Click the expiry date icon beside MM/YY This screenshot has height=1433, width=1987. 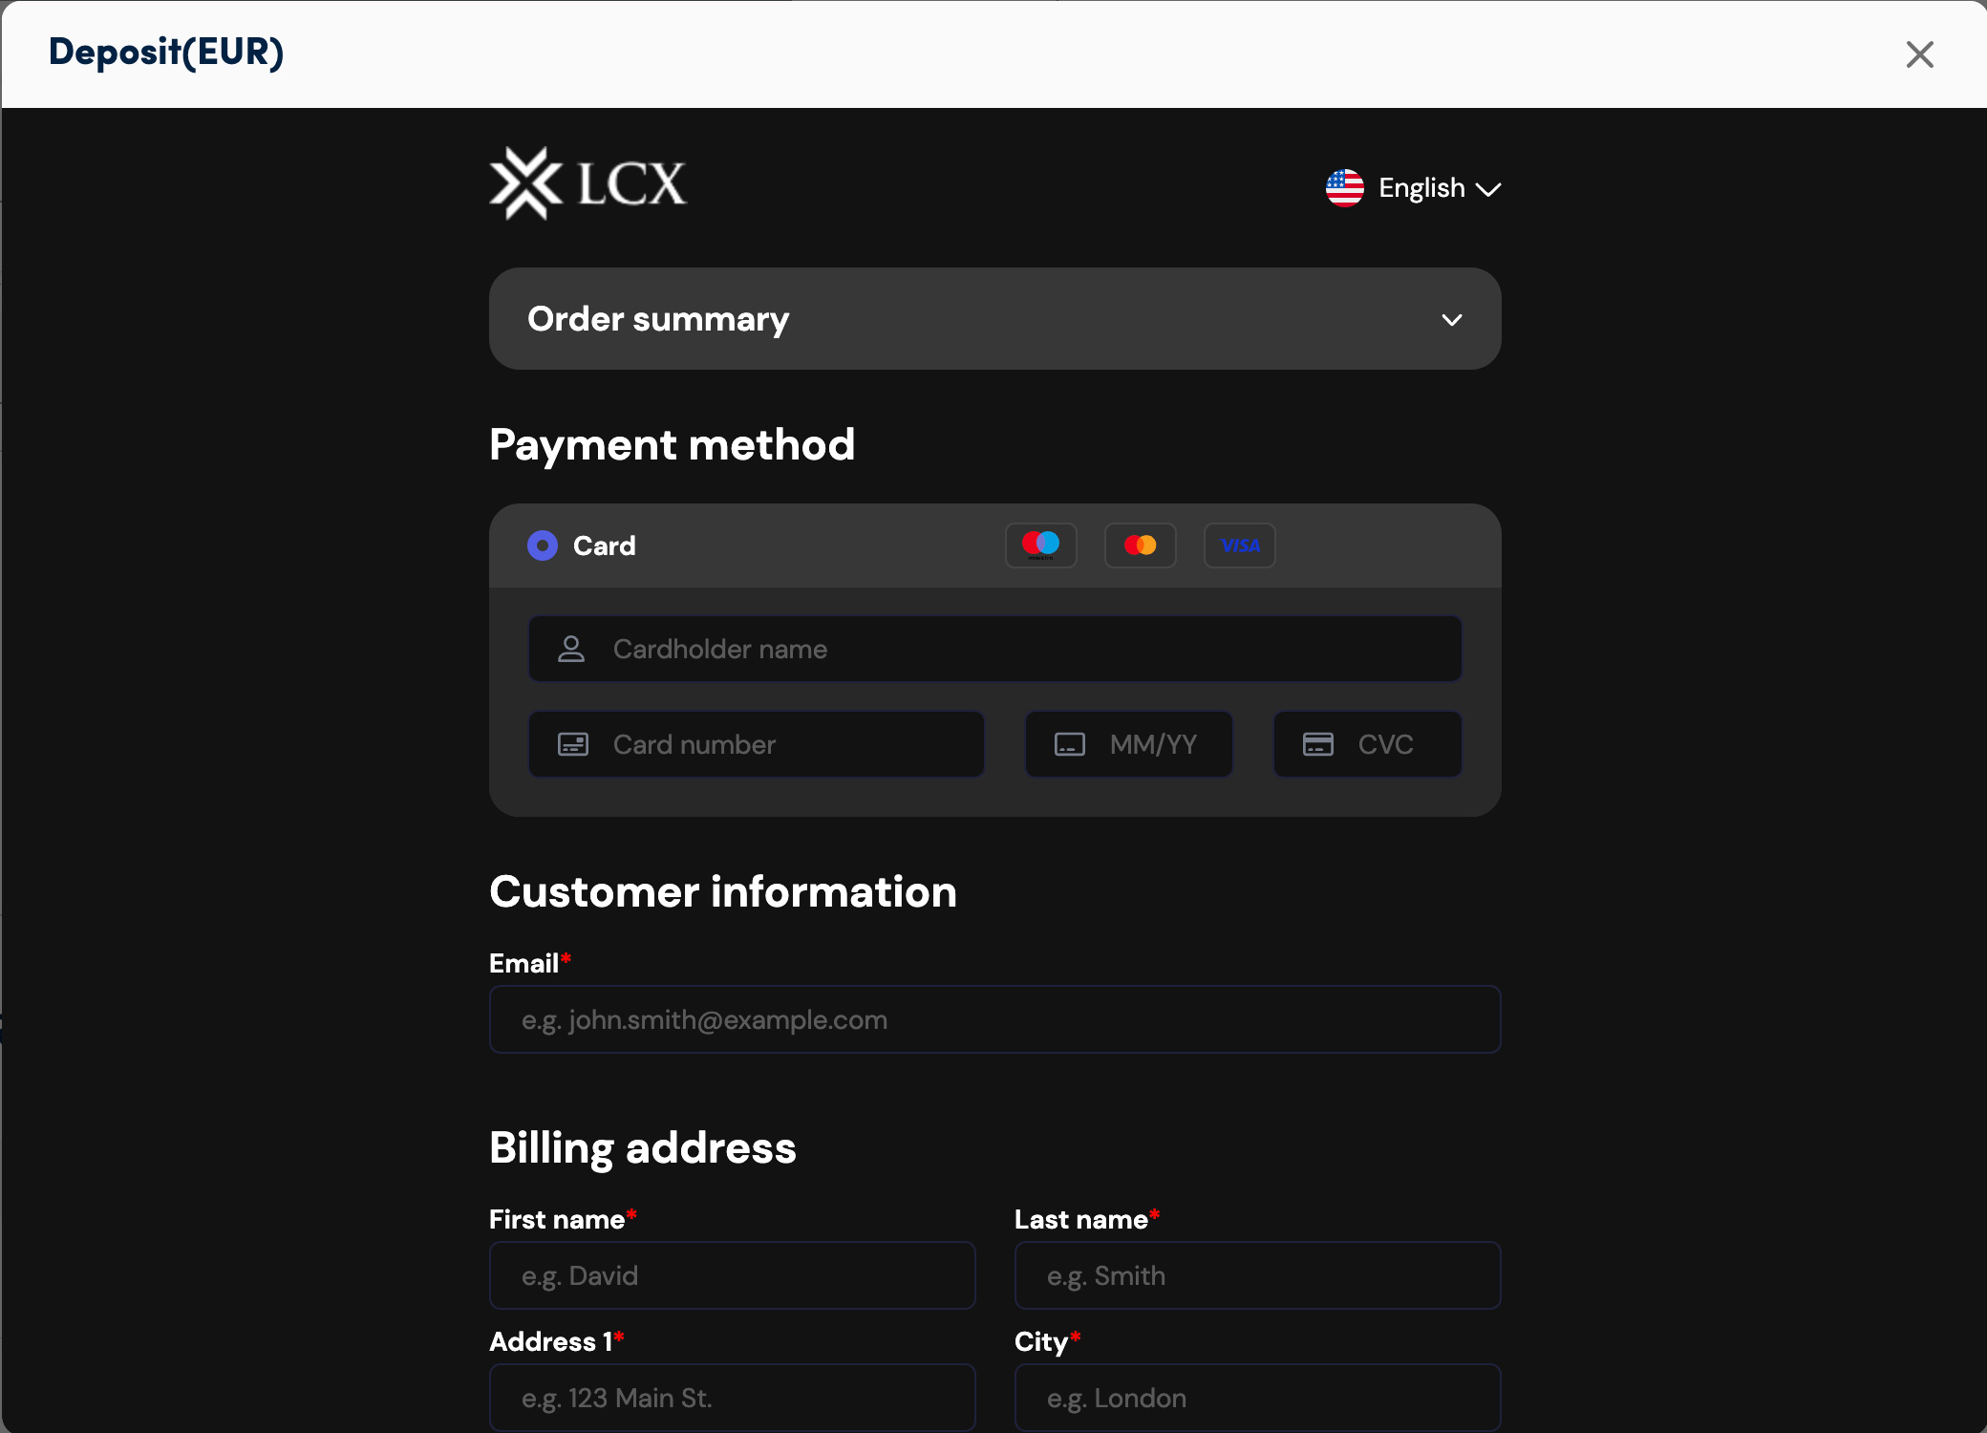point(1070,744)
